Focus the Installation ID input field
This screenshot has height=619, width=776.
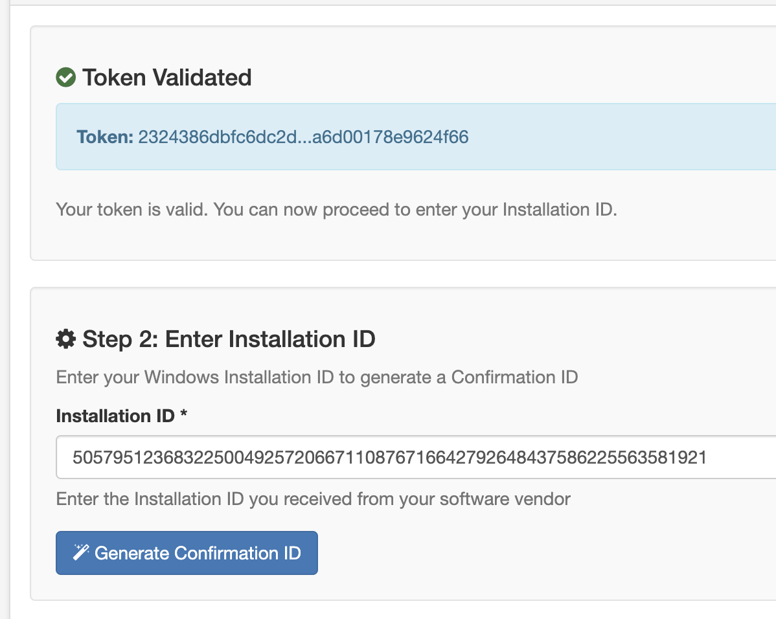pos(415,458)
